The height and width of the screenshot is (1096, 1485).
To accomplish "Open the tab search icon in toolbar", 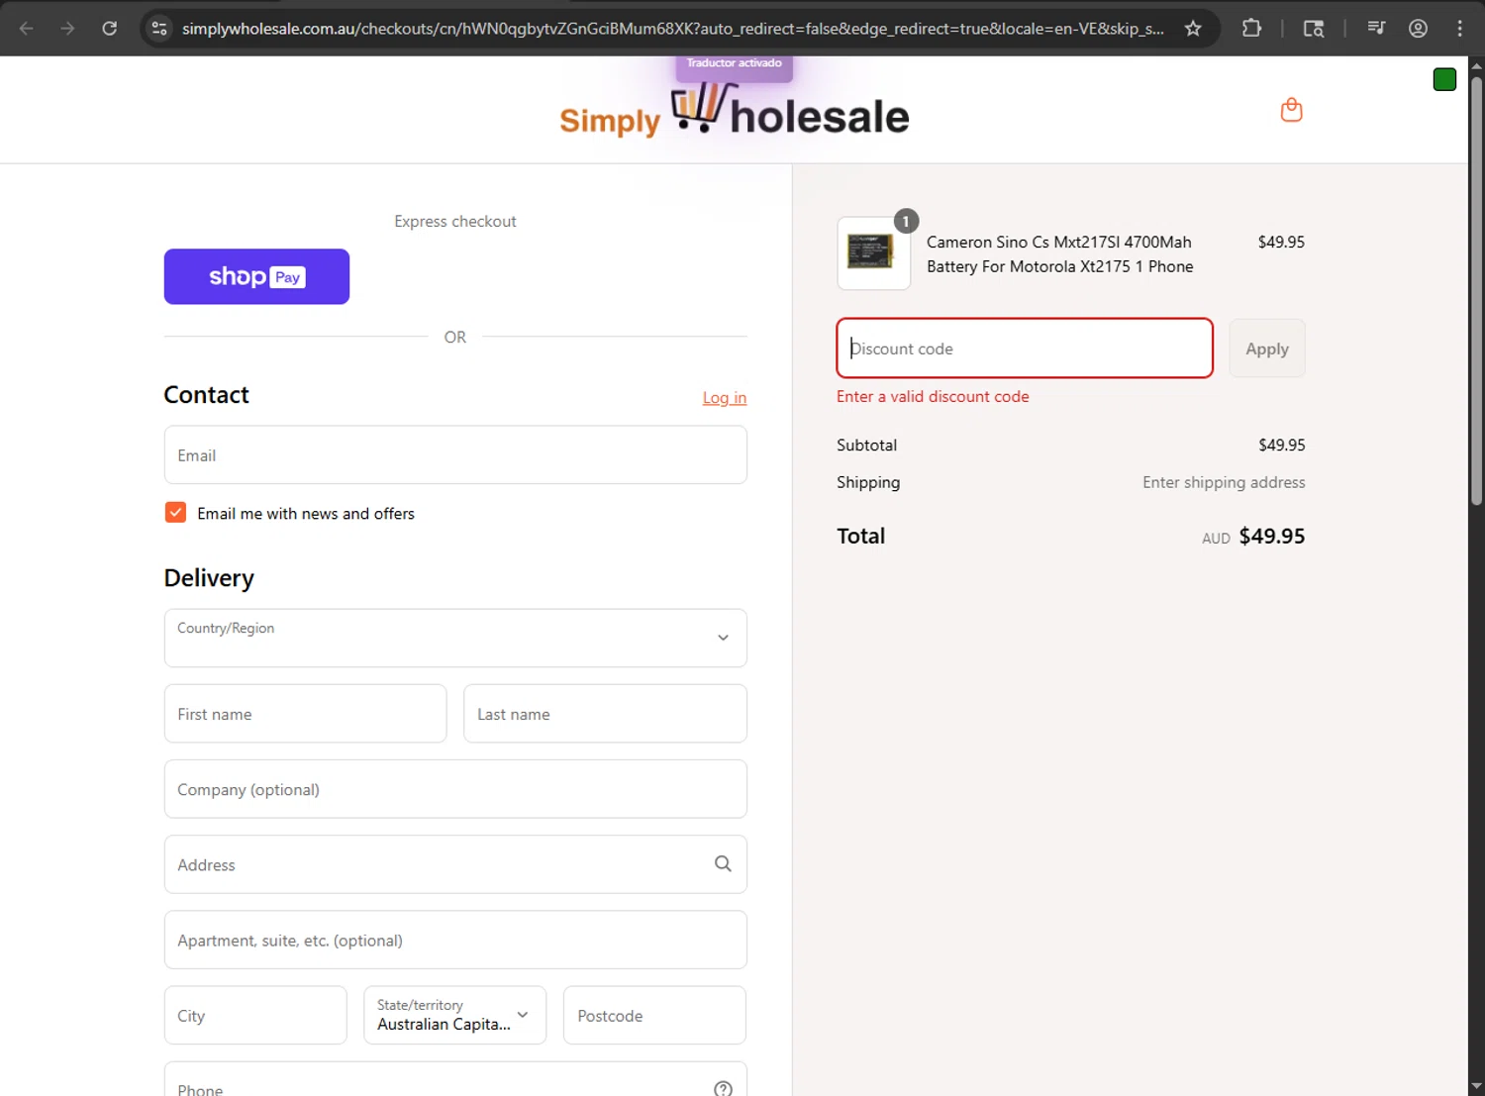I will click(1314, 28).
